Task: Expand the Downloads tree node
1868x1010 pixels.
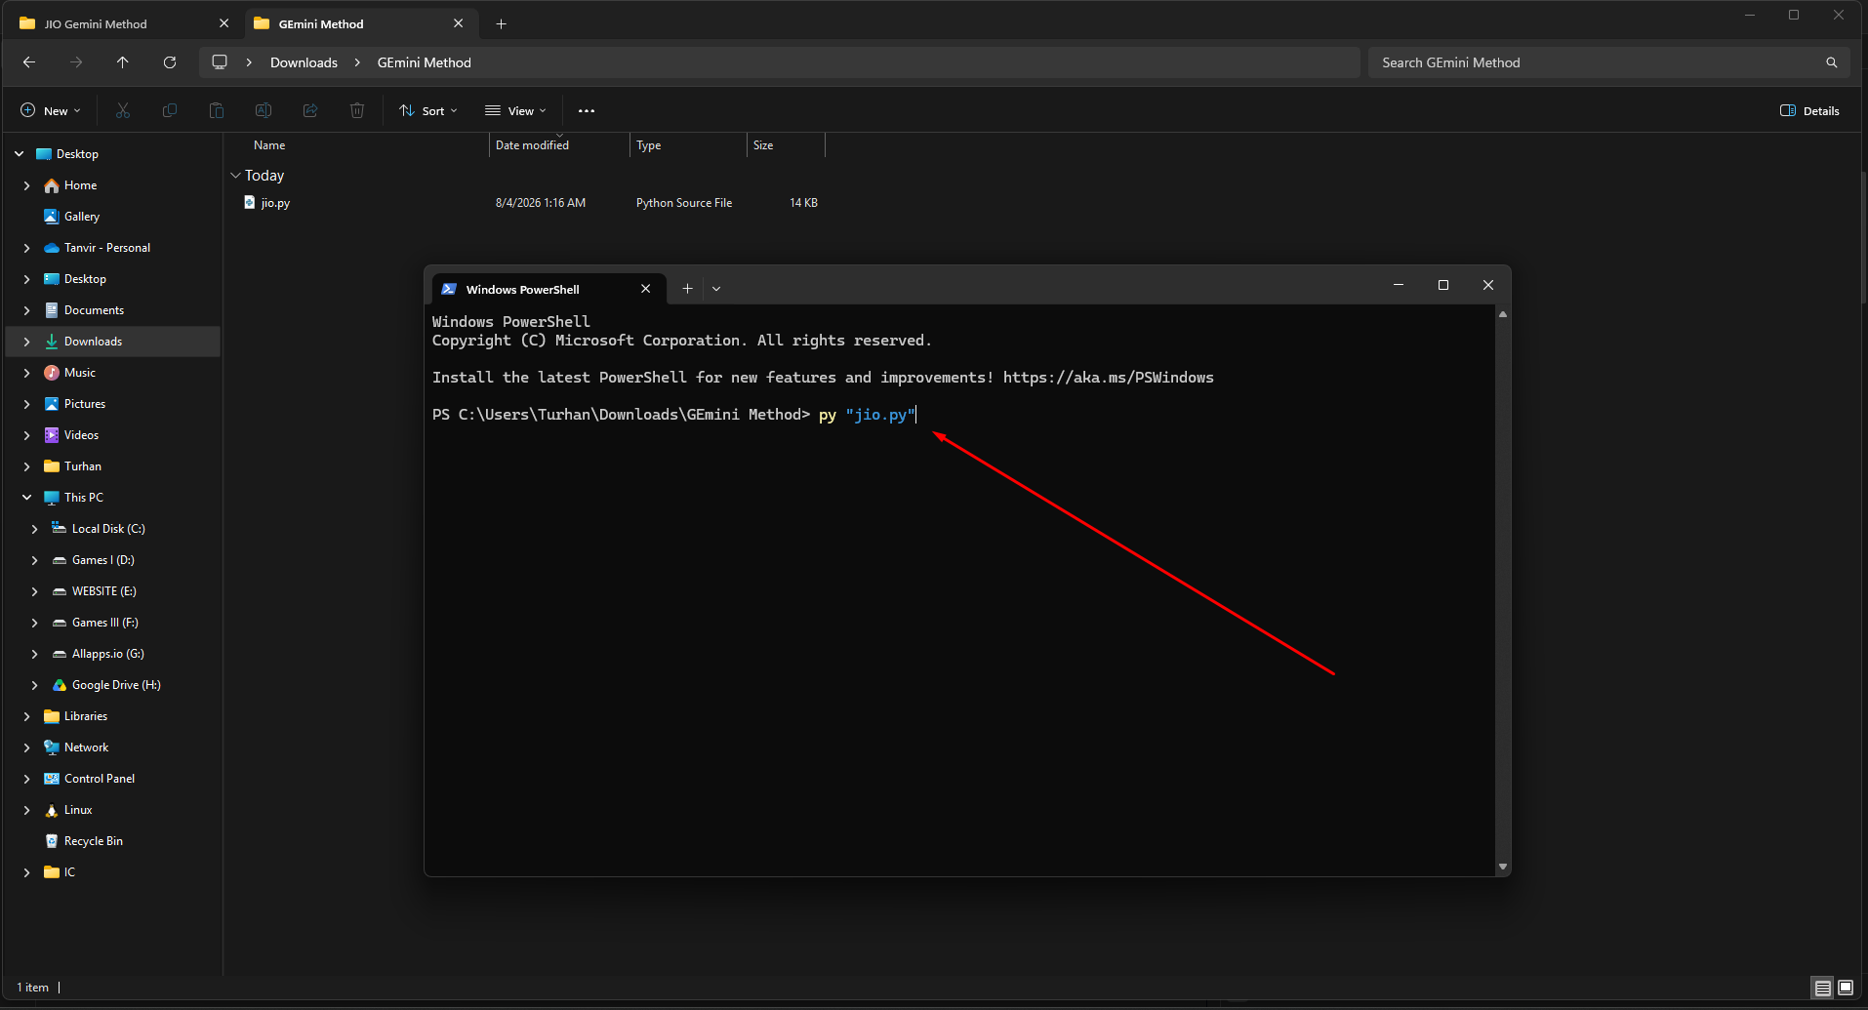Action: coord(26,342)
